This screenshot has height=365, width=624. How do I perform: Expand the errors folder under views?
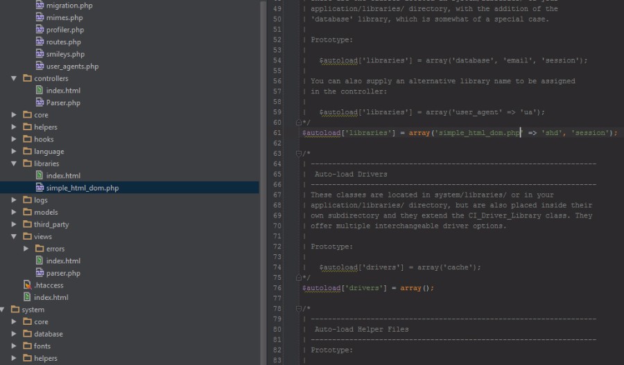(26, 249)
